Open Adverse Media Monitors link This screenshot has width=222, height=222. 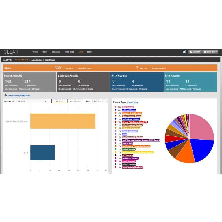click(x=19, y=96)
